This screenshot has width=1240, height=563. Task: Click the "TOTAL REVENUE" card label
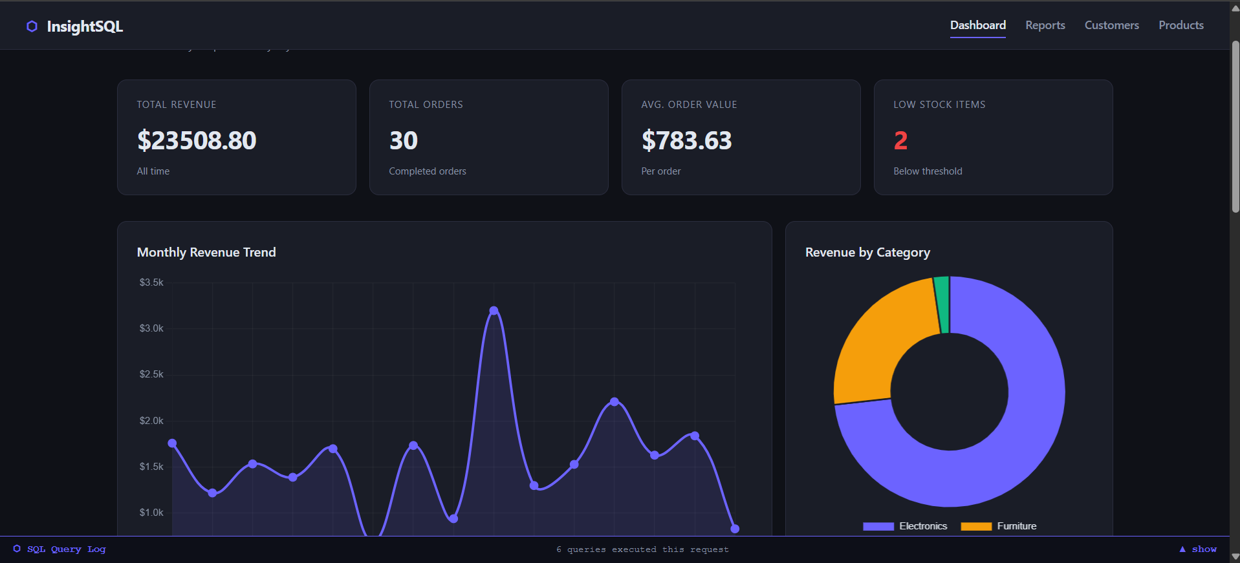(177, 105)
